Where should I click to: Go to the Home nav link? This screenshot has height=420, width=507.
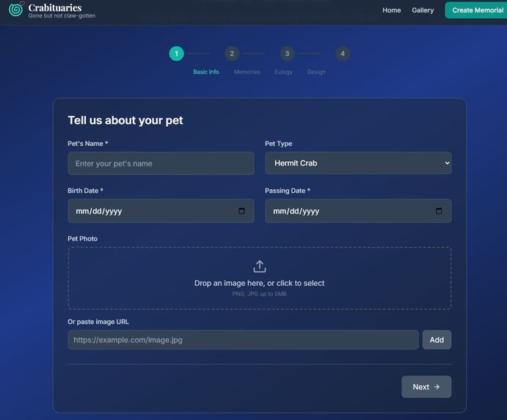click(x=392, y=10)
